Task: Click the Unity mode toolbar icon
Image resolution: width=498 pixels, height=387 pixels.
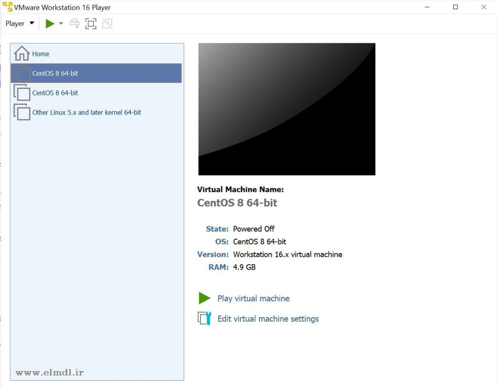Action: pyautogui.click(x=107, y=23)
